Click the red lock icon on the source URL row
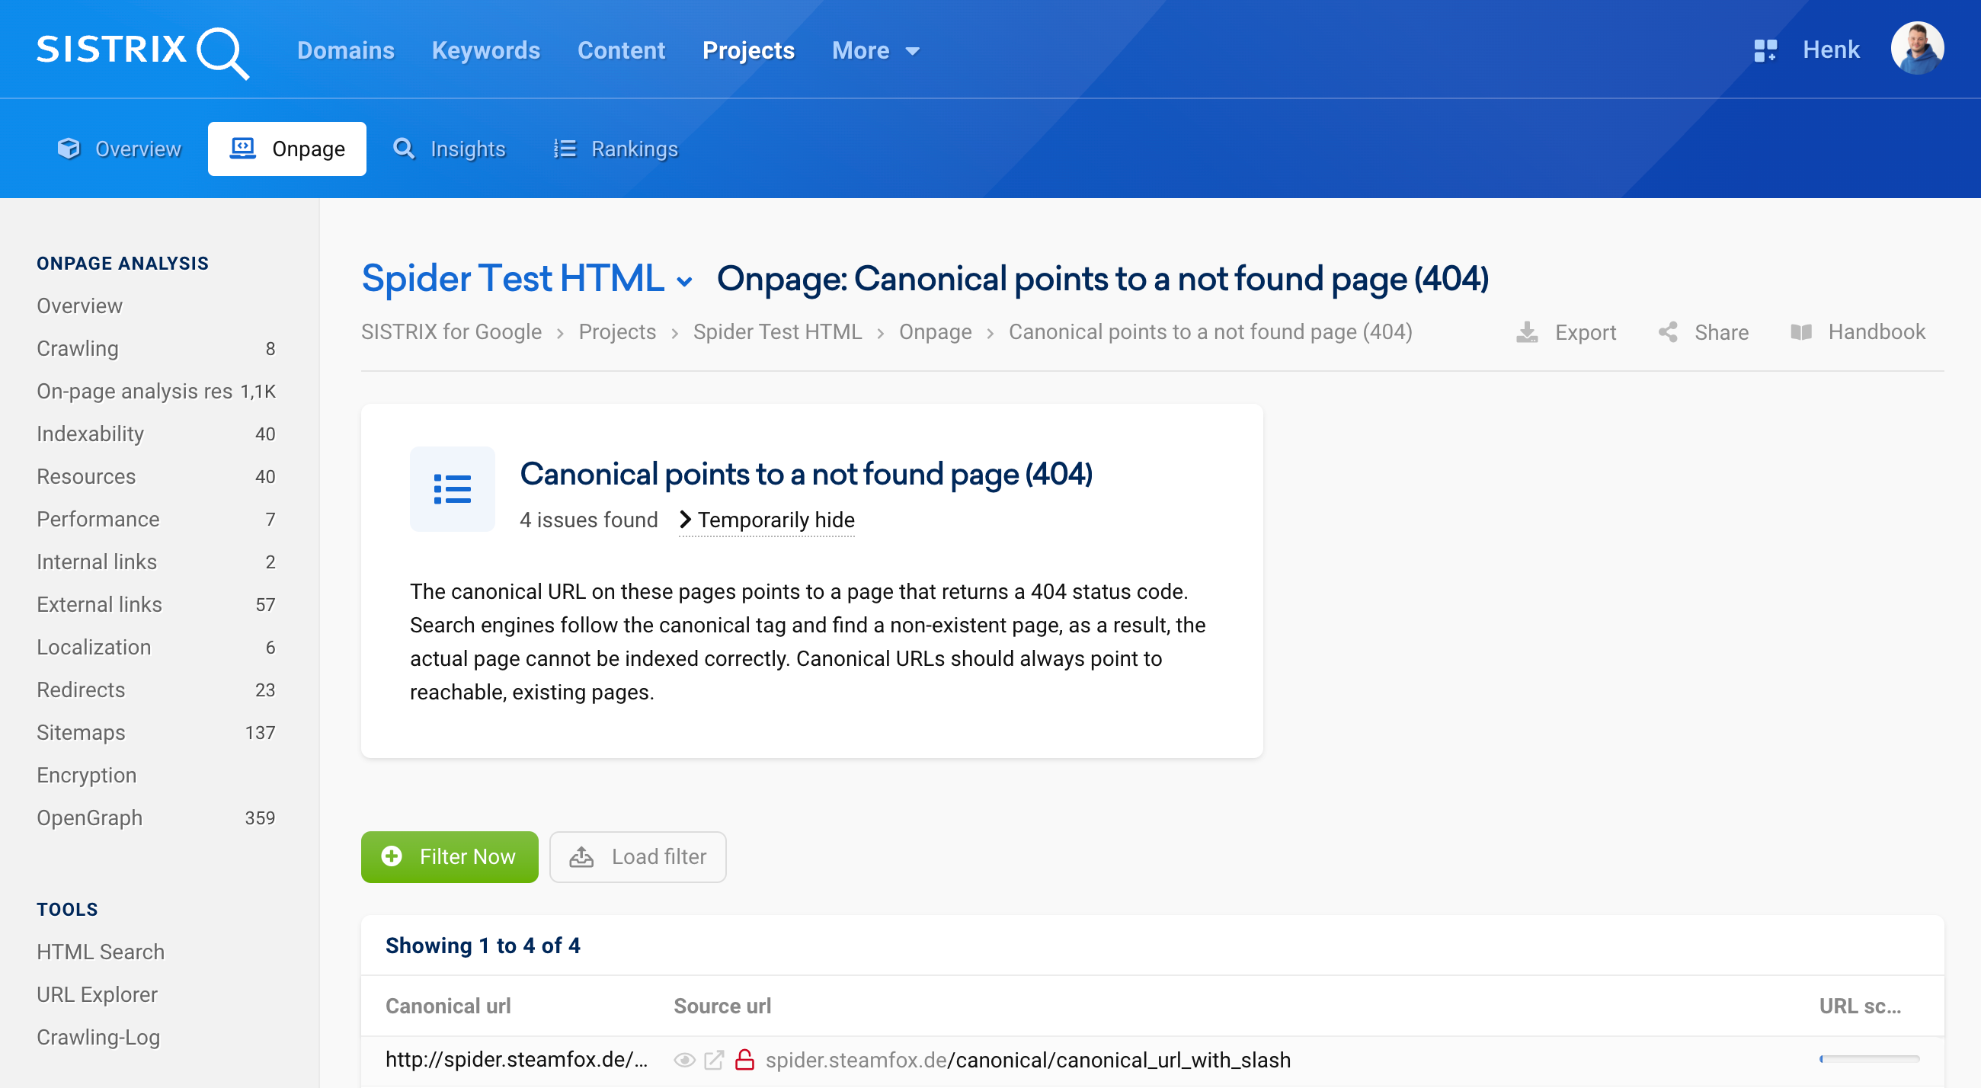 (x=744, y=1061)
